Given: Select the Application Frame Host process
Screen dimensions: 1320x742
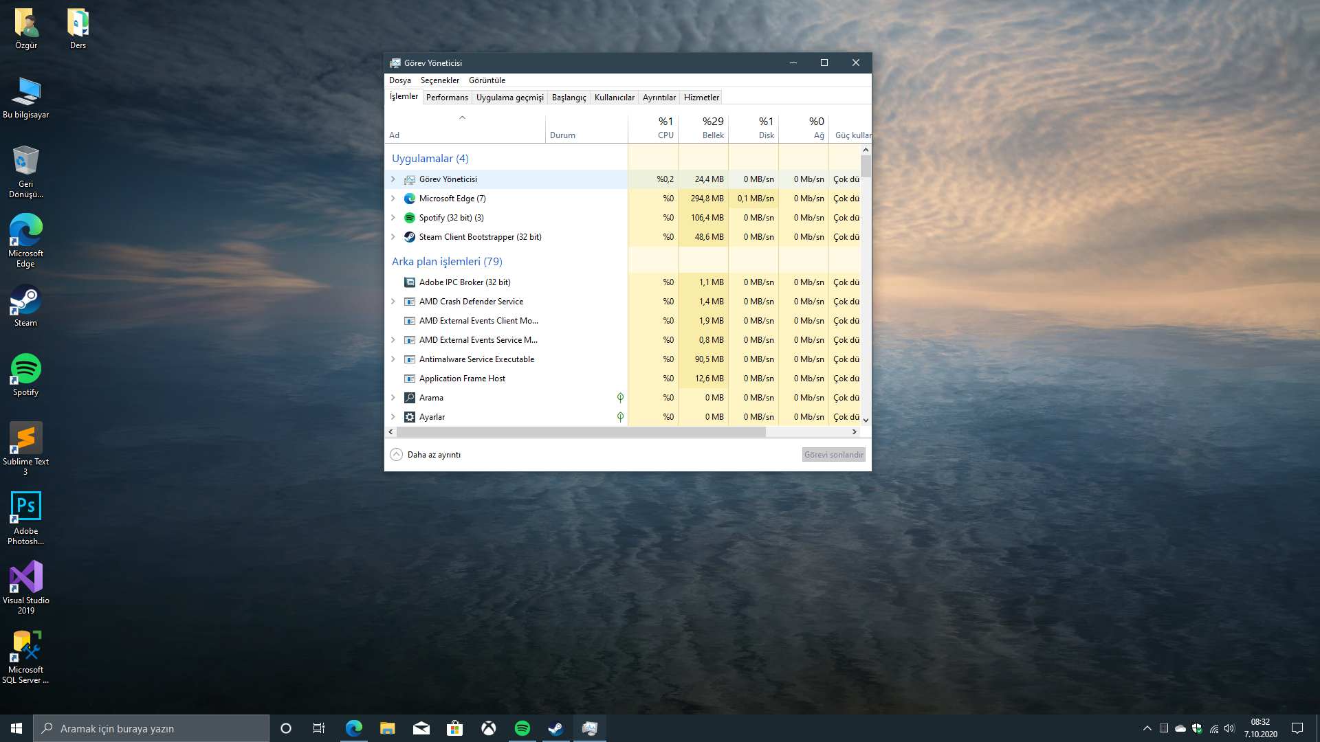Looking at the screenshot, I should [x=623, y=379].
